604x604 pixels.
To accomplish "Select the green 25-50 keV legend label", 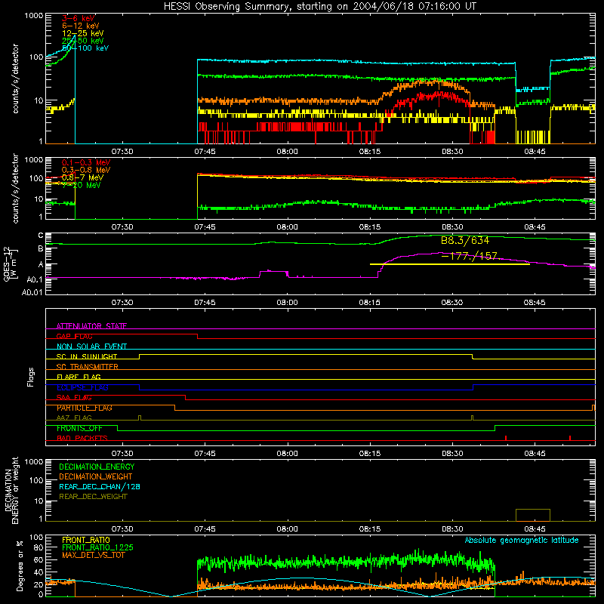I will (83, 41).
